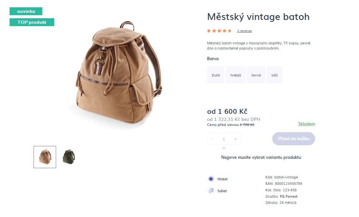Image resolution: width=359 pixels, height=217 pixels.
Task: Click the quantity input field showing 1
Action: point(224,139)
